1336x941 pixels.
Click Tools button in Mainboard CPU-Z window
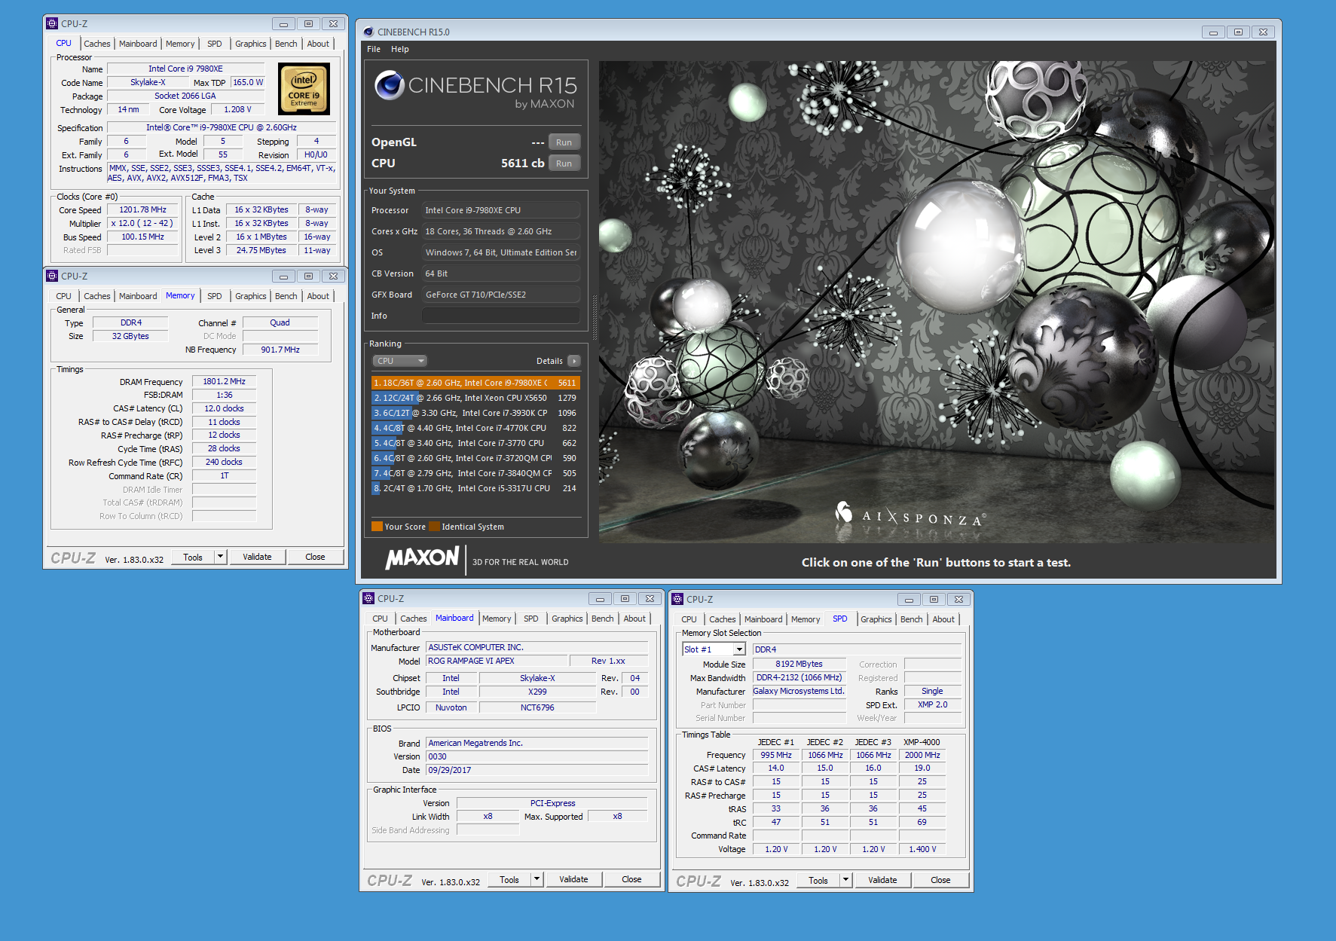(509, 879)
